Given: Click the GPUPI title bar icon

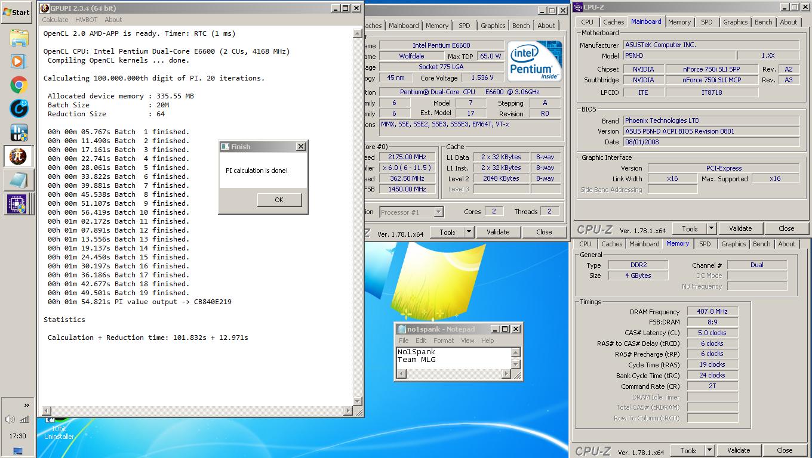Looking at the screenshot, I should point(44,8).
